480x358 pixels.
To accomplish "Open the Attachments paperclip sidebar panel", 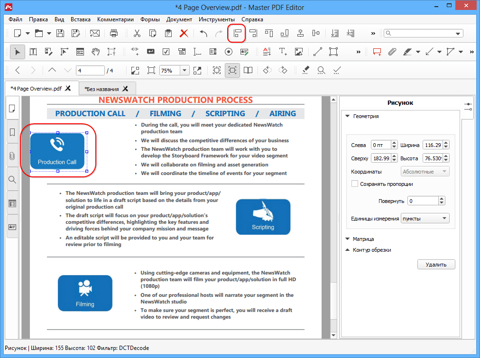I will [12, 156].
